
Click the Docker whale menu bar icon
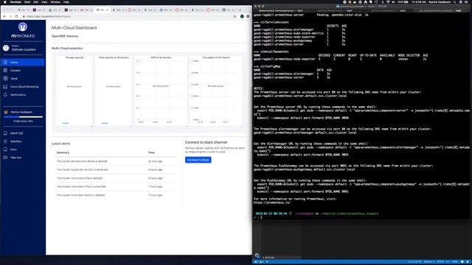coord(355,1)
